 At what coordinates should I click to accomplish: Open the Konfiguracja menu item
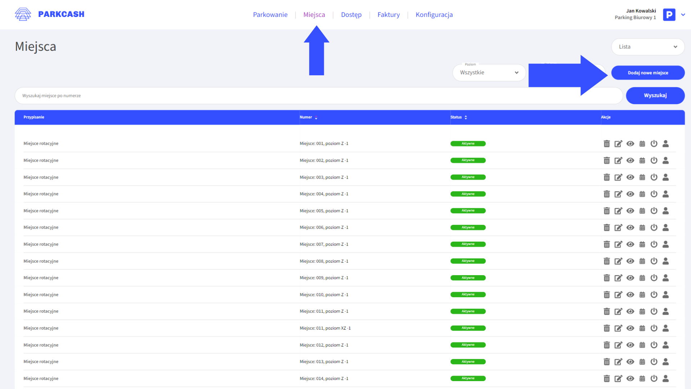(x=434, y=15)
